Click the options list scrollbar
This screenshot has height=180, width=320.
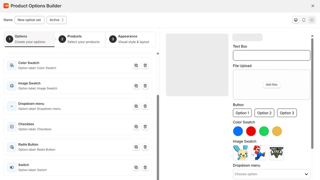click(x=158, y=137)
